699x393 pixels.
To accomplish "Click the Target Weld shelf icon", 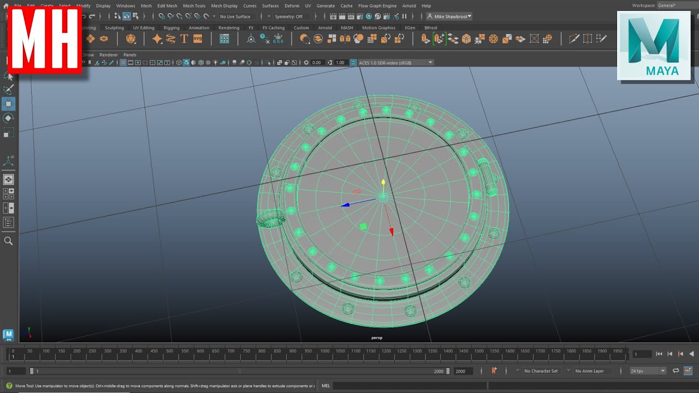I will click(588, 39).
